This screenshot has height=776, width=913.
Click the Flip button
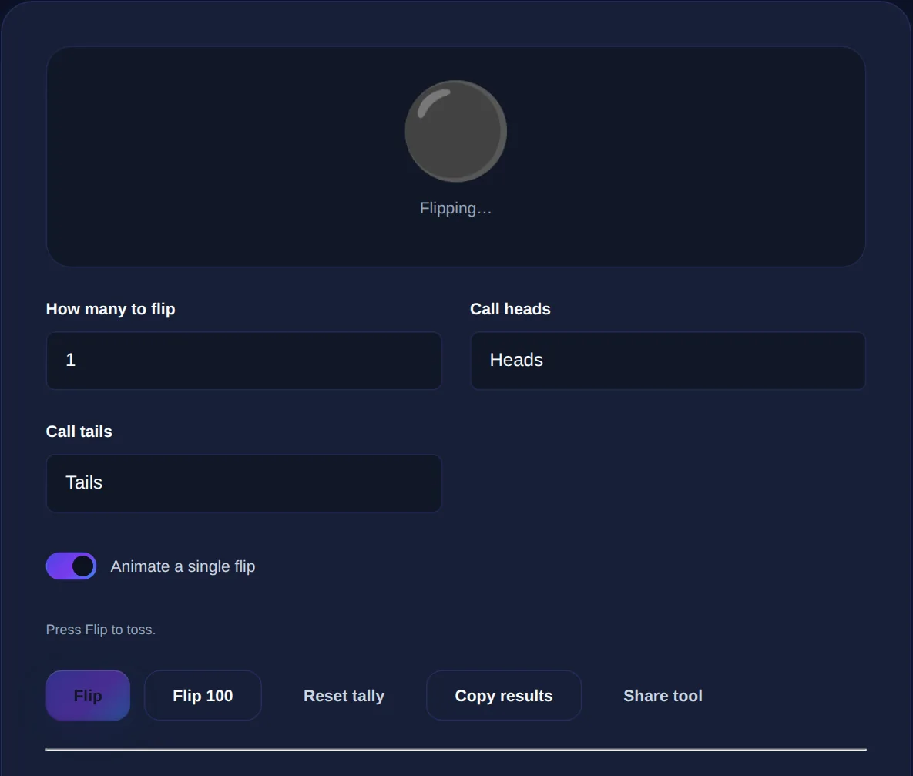coord(88,696)
